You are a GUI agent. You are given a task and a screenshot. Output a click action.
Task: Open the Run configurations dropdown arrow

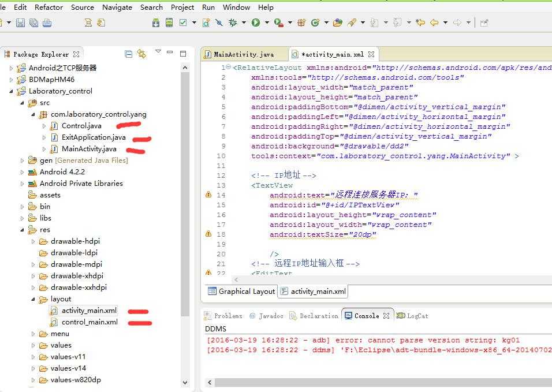tap(267, 23)
